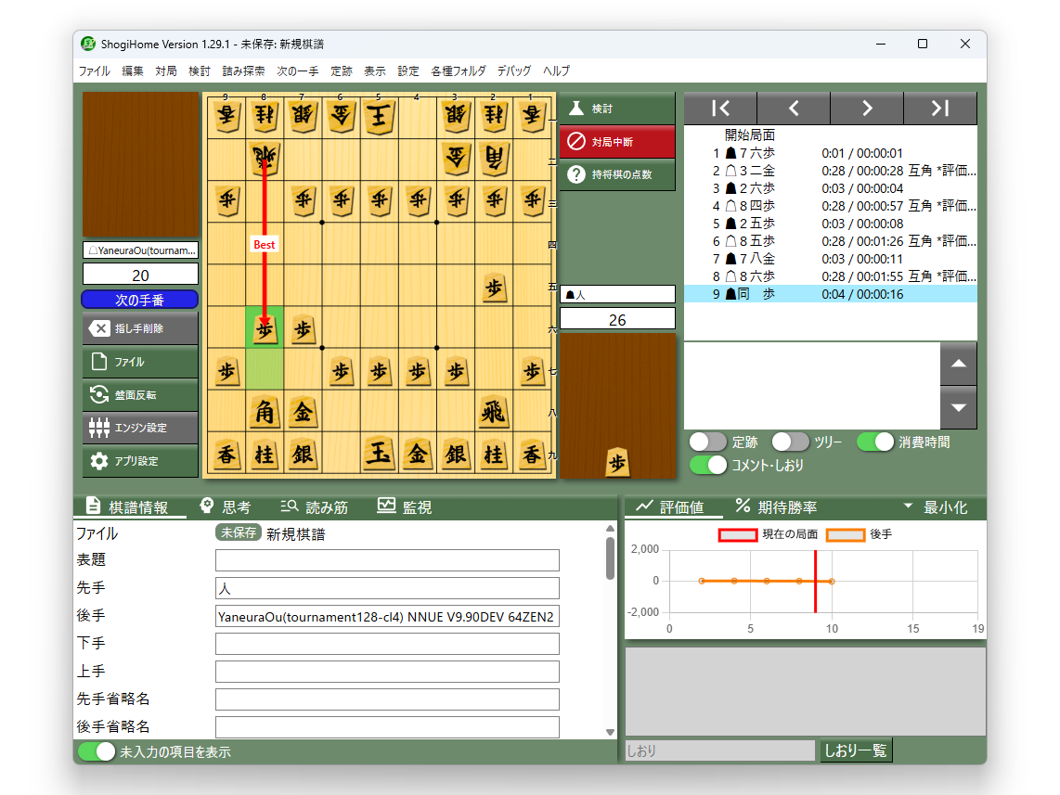Screen dimensions: 1060x795
Task: Click the 先手 name field containing 人
Action: pyautogui.click(x=387, y=588)
